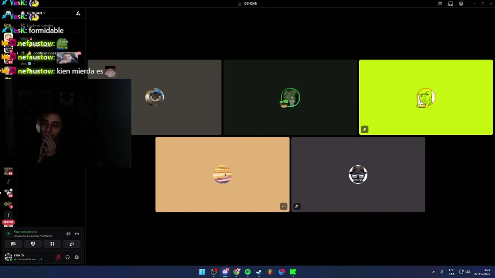Open user settings gear
The height and width of the screenshot is (278, 495).
(77, 257)
